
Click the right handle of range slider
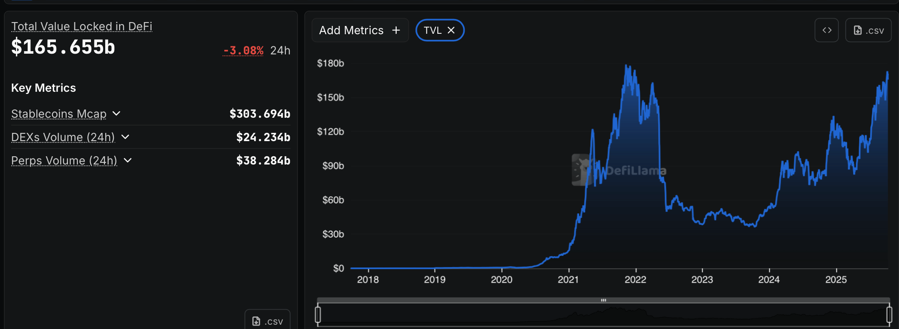pyautogui.click(x=889, y=314)
